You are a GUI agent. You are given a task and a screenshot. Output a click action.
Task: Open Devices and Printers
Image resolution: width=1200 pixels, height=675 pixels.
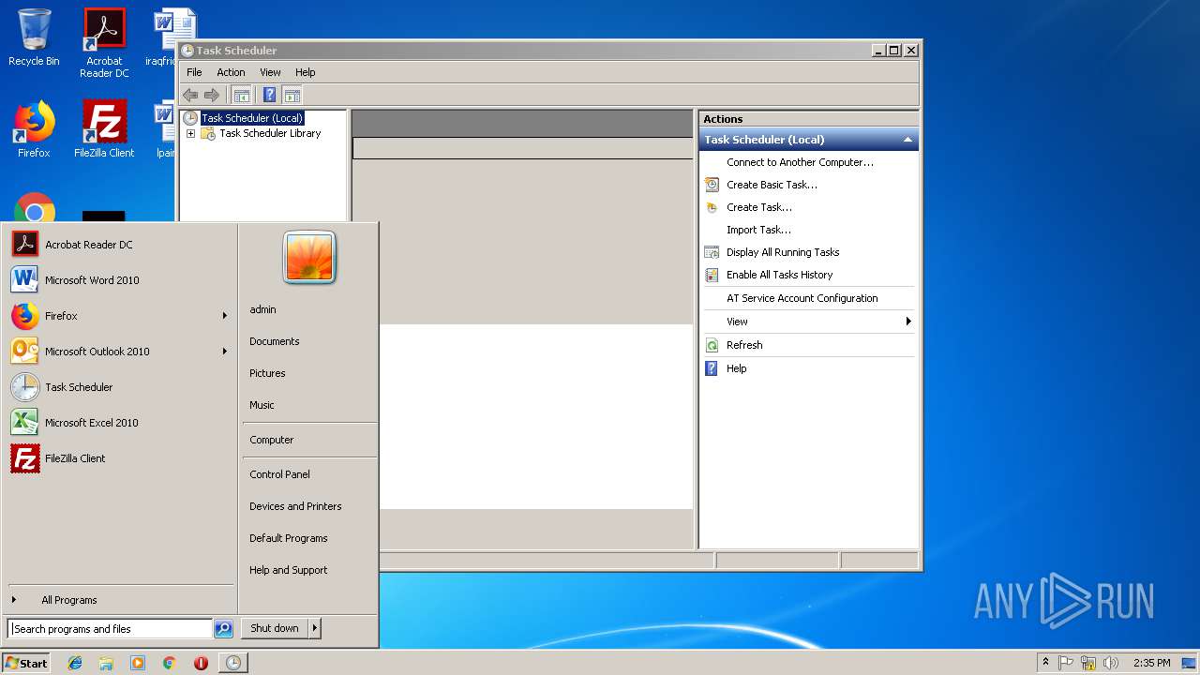click(295, 506)
